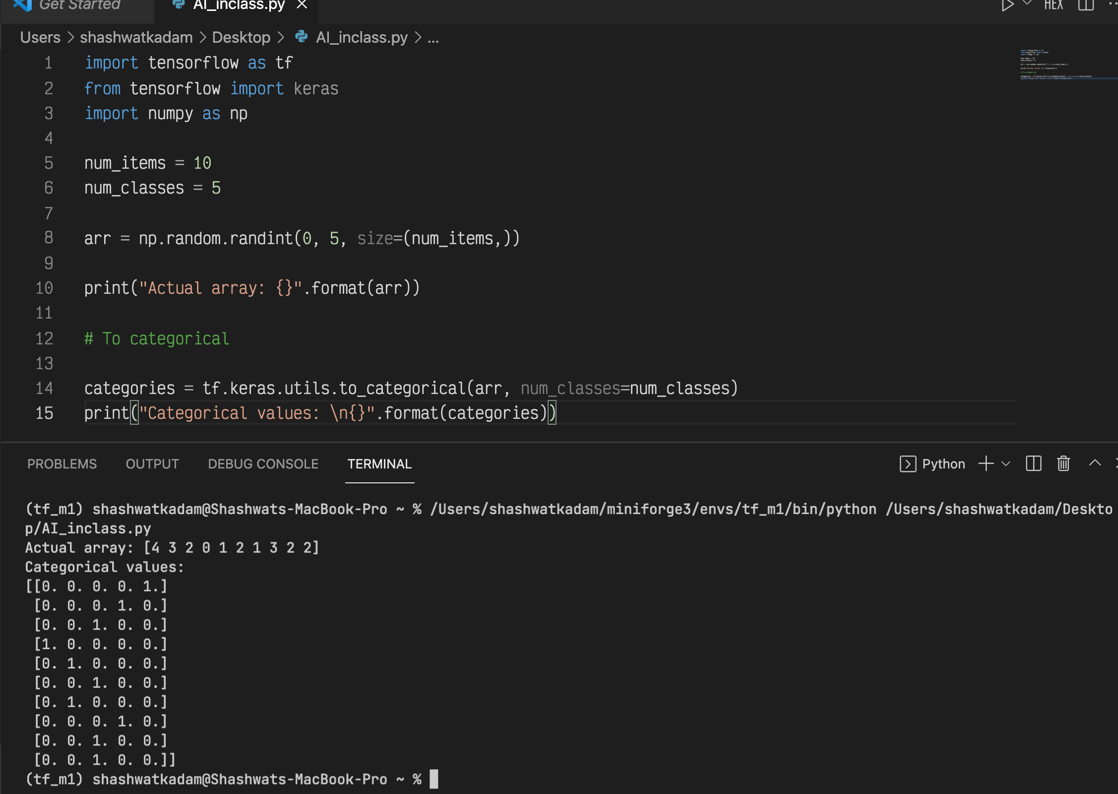The image size is (1118, 794).
Task: Switch to the Get Started tab
Action: point(79,5)
